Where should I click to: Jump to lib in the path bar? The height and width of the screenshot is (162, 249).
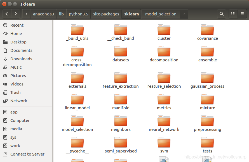61,14
